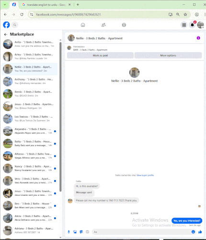Screen dimensions: 206x240
Task: Choose a GIF icon in composer
Action: pos(87,232)
